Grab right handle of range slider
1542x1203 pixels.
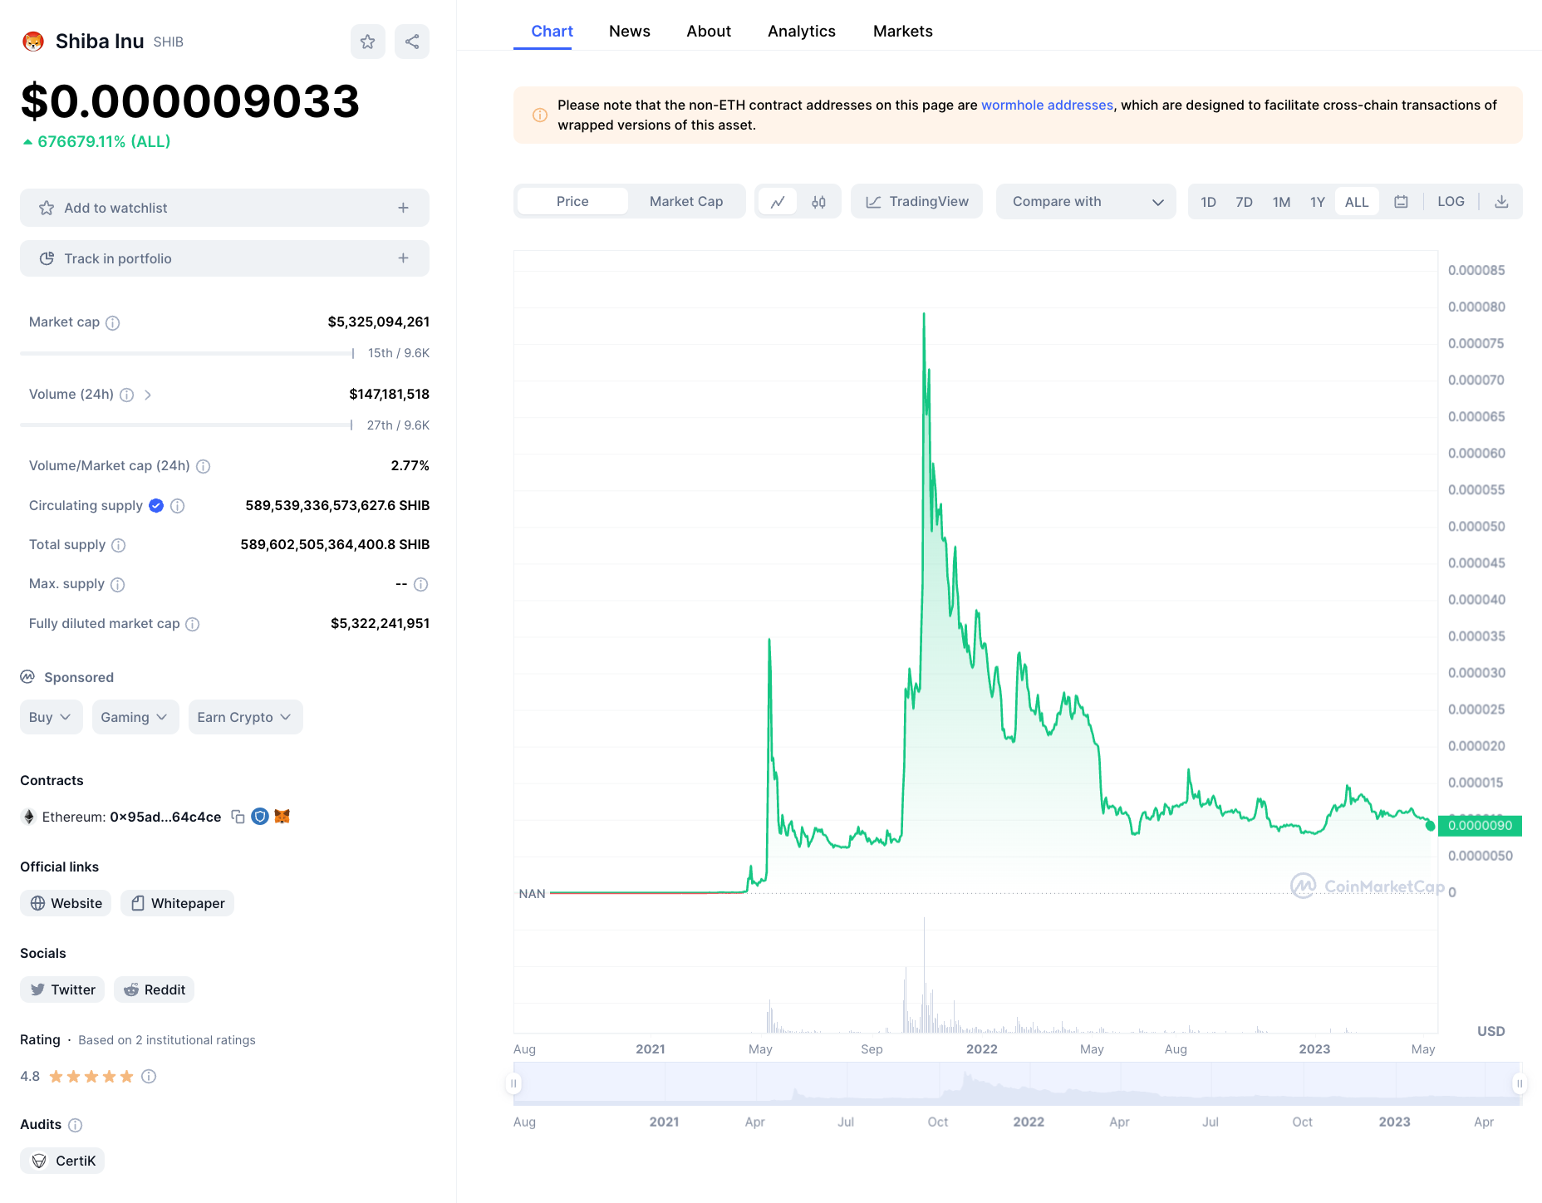[x=1519, y=1084]
